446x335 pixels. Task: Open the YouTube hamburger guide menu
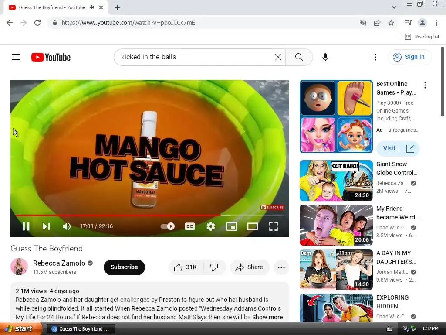[16, 57]
